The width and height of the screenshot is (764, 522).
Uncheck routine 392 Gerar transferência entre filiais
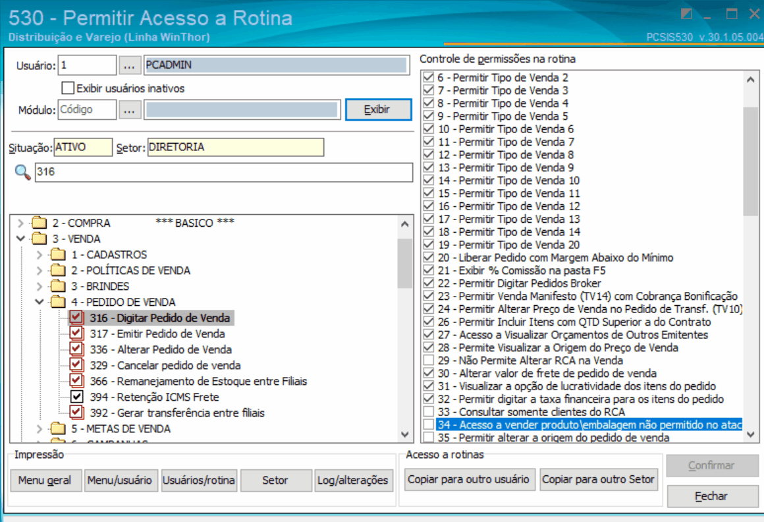click(x=76, y=413)
